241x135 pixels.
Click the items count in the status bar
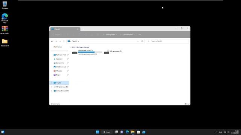click(55, 104)
